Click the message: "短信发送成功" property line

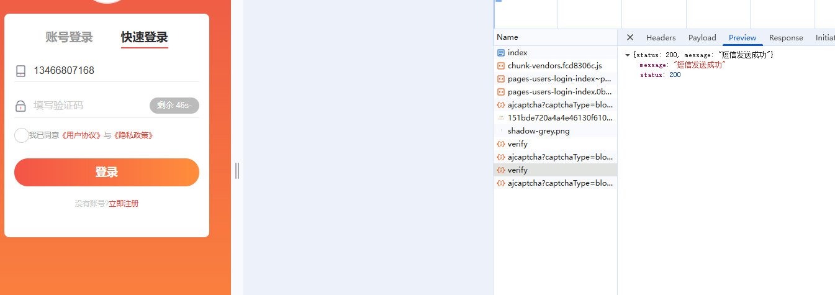point(683,65)
